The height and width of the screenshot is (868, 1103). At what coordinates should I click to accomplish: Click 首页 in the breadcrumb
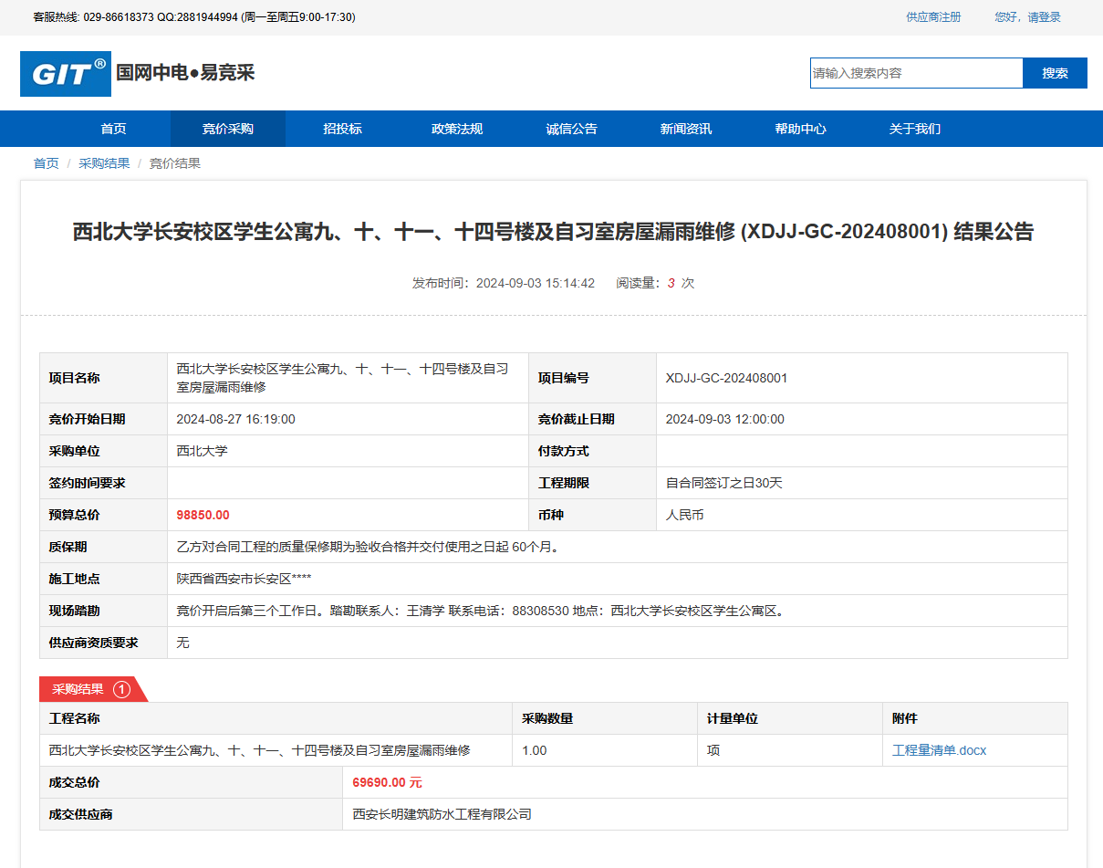pyautogui.click(x=46, y=163)
